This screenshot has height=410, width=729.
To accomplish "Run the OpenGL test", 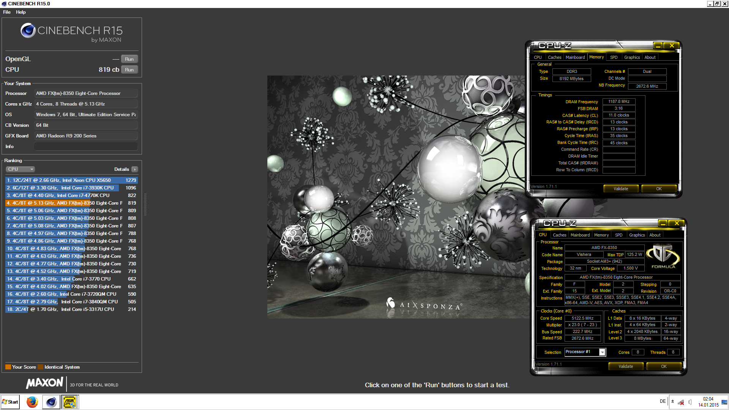I will (x=129, y=59).
